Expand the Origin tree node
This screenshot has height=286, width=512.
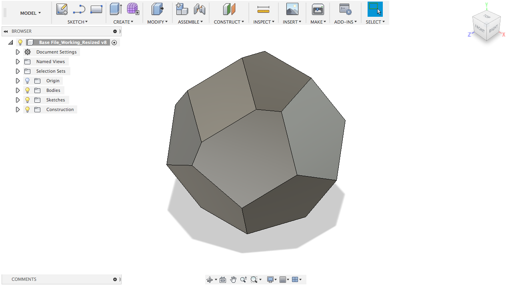[x=18, y=81]
